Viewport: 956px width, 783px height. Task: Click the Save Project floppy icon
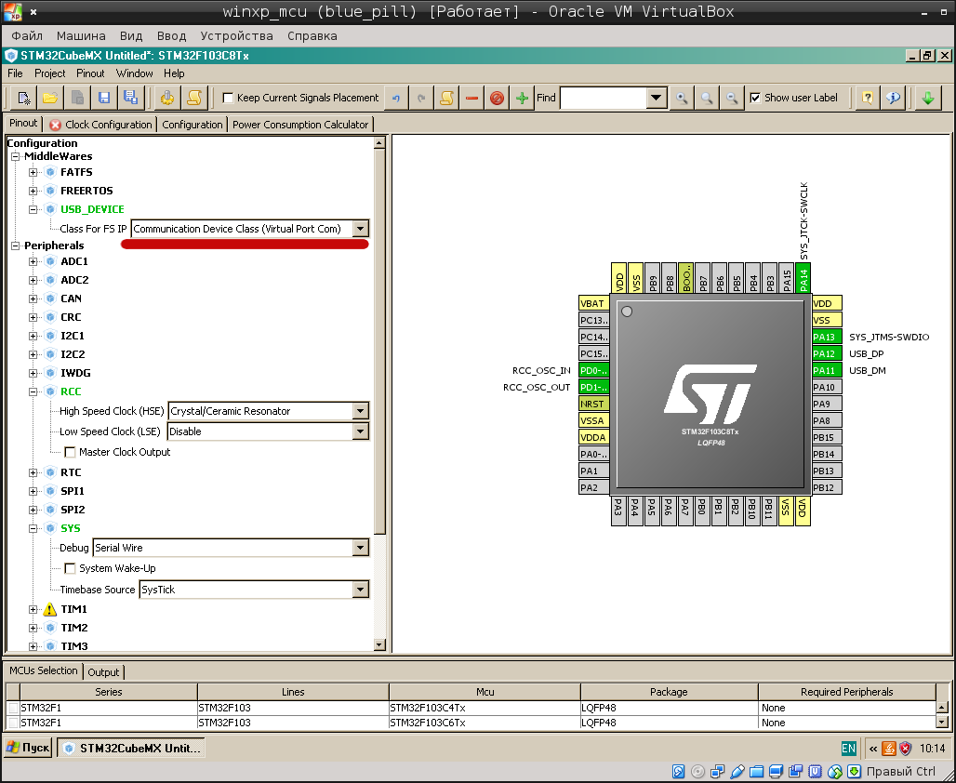pyautogui.click(x=104, y=98)
